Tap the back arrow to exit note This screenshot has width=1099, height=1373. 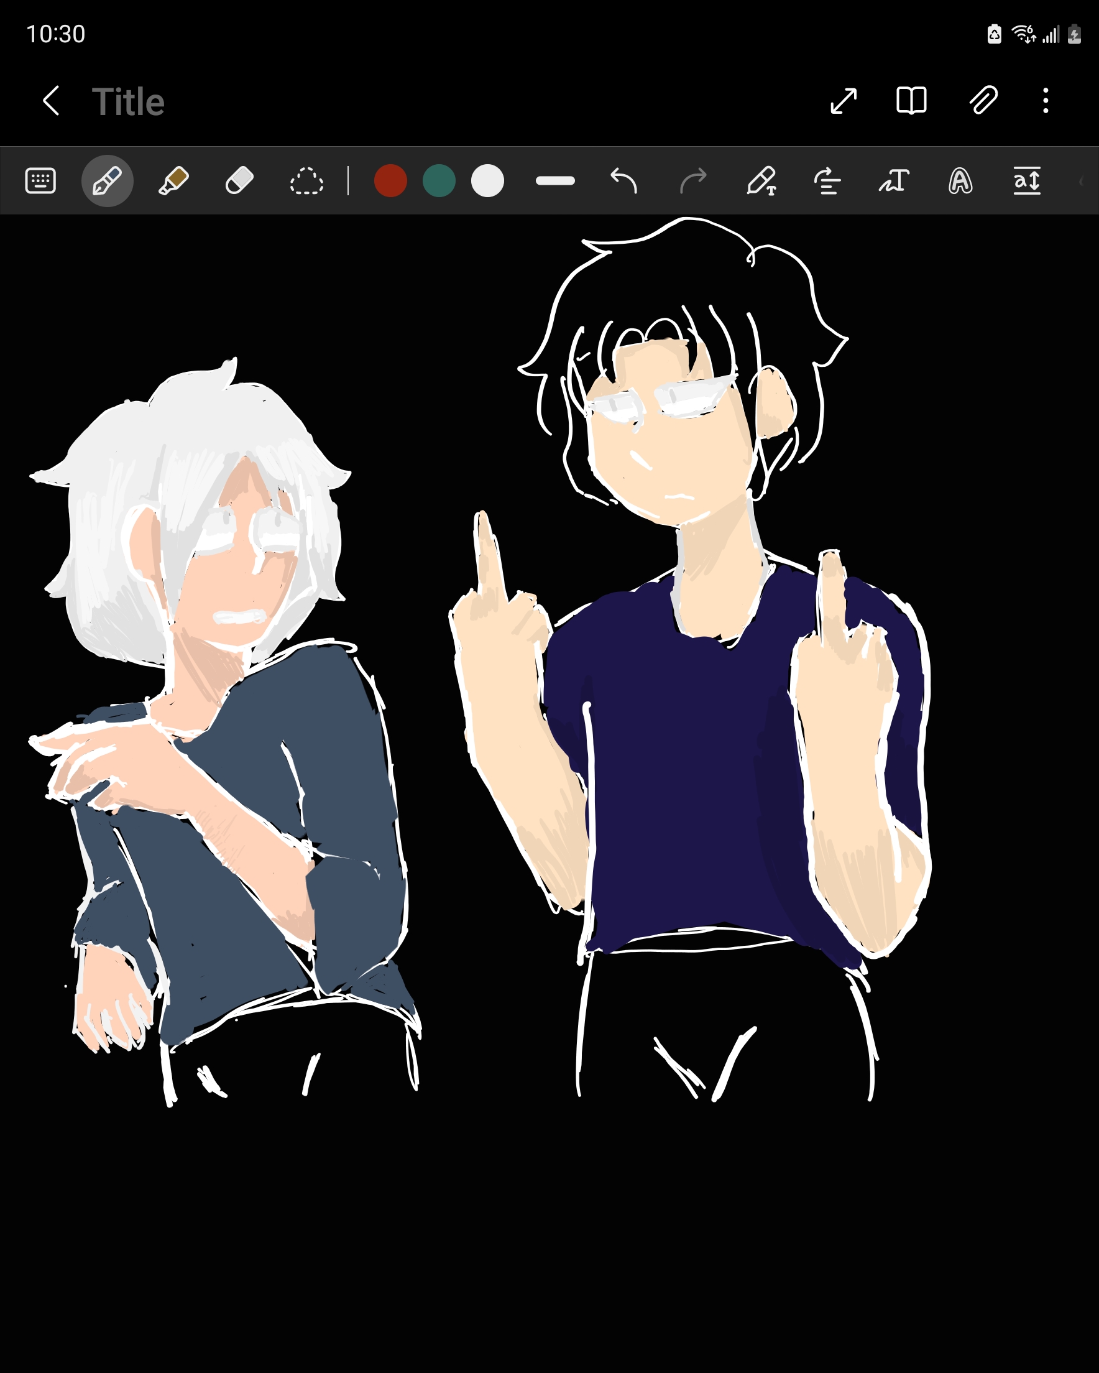tap(51, 101)
